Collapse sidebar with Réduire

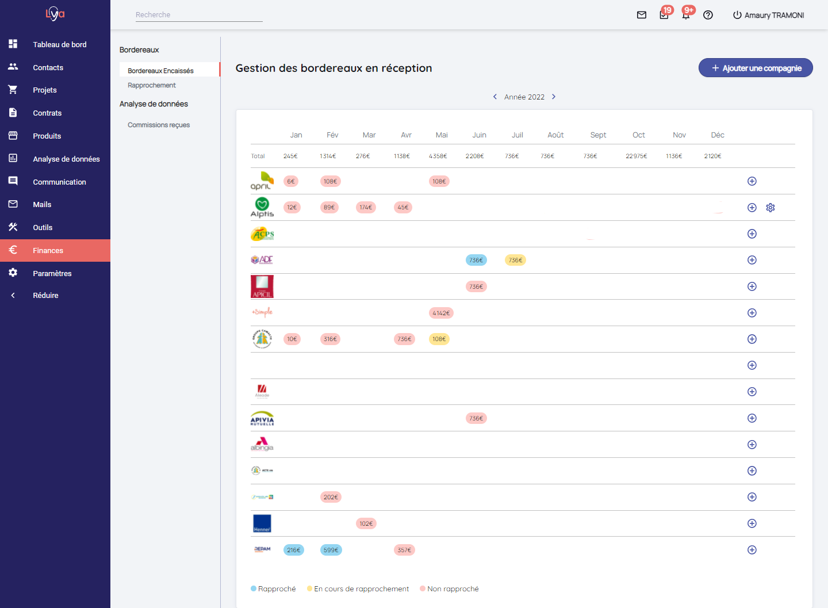click(45, 296)
